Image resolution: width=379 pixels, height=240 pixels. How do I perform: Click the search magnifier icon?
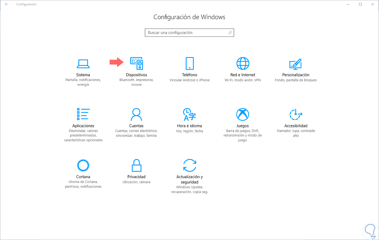[230, 32]
